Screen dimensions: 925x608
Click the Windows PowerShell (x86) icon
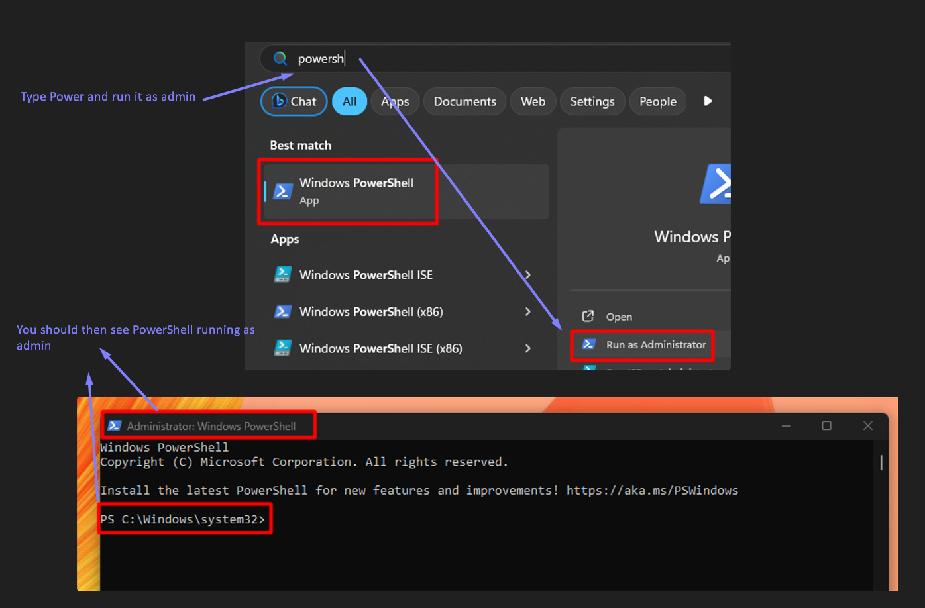coord(283,311)
